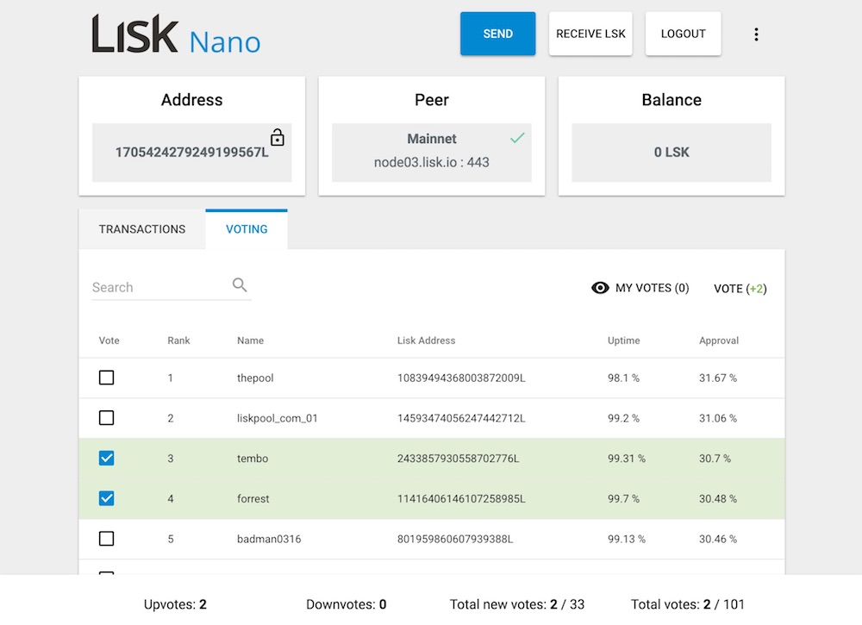Click the lock icon beside the address
Viewport: 862px width, 625px height.
(x=277, y=137)
